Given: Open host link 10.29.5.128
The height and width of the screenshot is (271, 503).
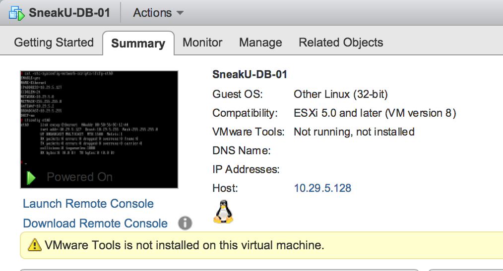Looking at the screenshot, I should coord(322,188).
